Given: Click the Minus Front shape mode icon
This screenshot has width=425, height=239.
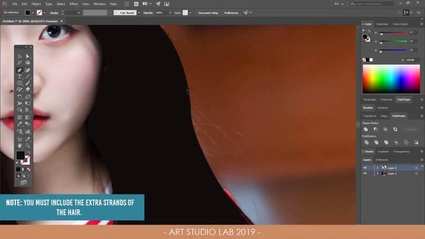Looking at the screenshot, I should [x=375, y=129].
